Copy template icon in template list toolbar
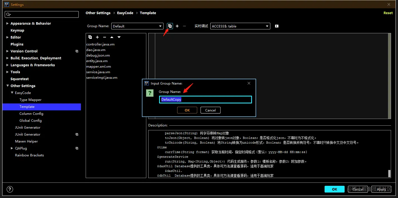Screen dimensions: 398x198 click(x=90, y=37)
